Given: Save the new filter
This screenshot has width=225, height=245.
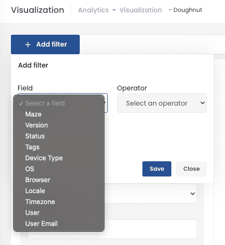Looking at the screenshot, I should pyautogui.click(x=157, y=169).
